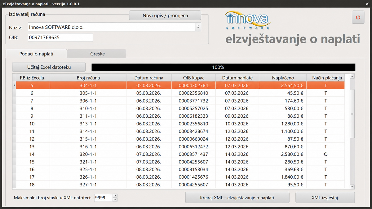Click amount 45,50 € cell
Viewport: 372px width, 209px height.
pyautogui.click(x=283, y=93)
